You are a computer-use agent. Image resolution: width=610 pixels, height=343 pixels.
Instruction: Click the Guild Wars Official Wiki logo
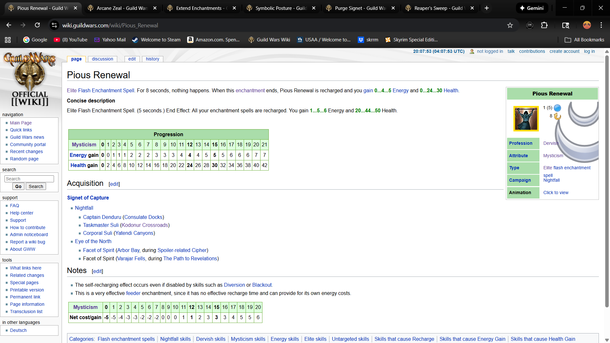coord(30,79)
